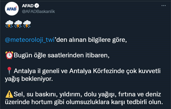The width and height of the screenshot is (171, 109).
Task: Click the second thunderstorm cloud emoji
Action: pyautogui.click(x=18, y=24)
